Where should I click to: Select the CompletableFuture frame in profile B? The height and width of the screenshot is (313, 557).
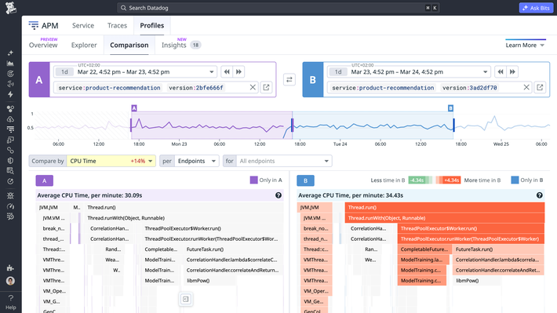point(425,249)
